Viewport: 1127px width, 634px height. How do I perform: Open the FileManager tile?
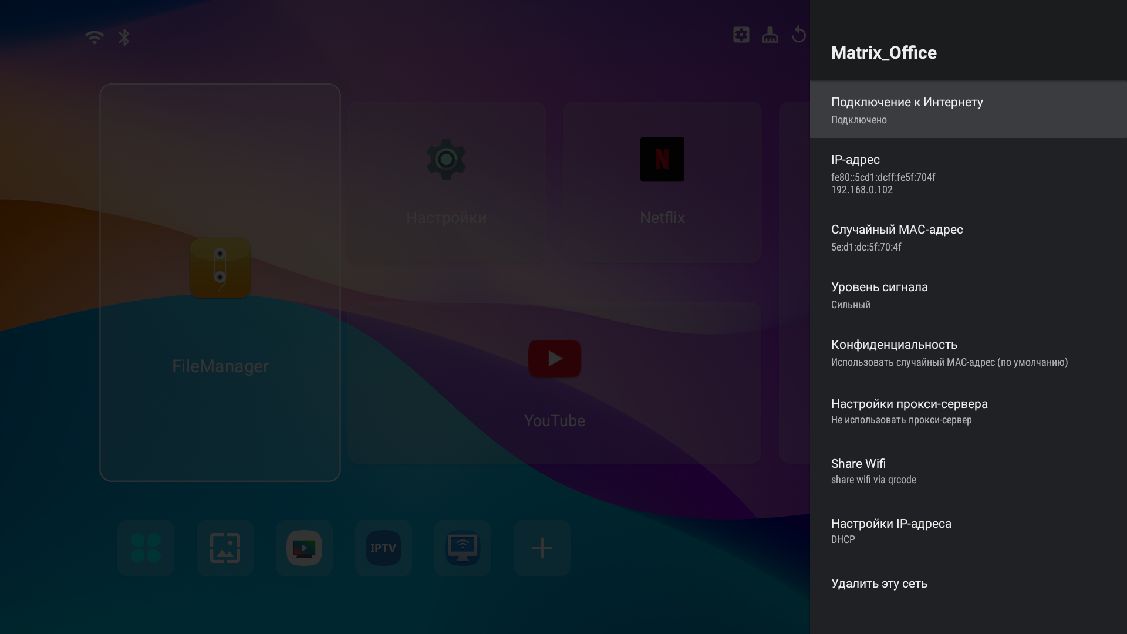click(220, 282)
